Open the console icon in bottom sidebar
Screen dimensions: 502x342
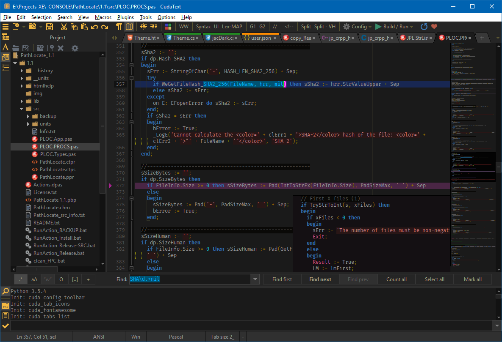coord(6,306)
